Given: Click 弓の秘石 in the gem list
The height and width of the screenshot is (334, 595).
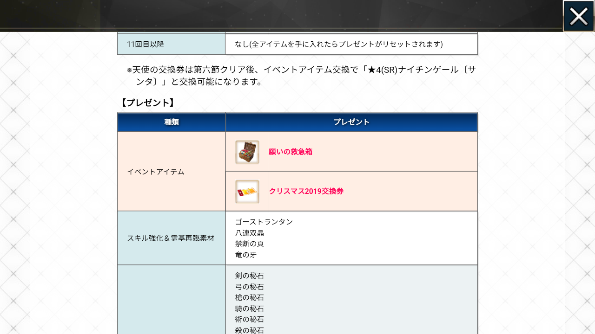Looking at the screenshot, I should pyautogui.click(x=249, y=287).
